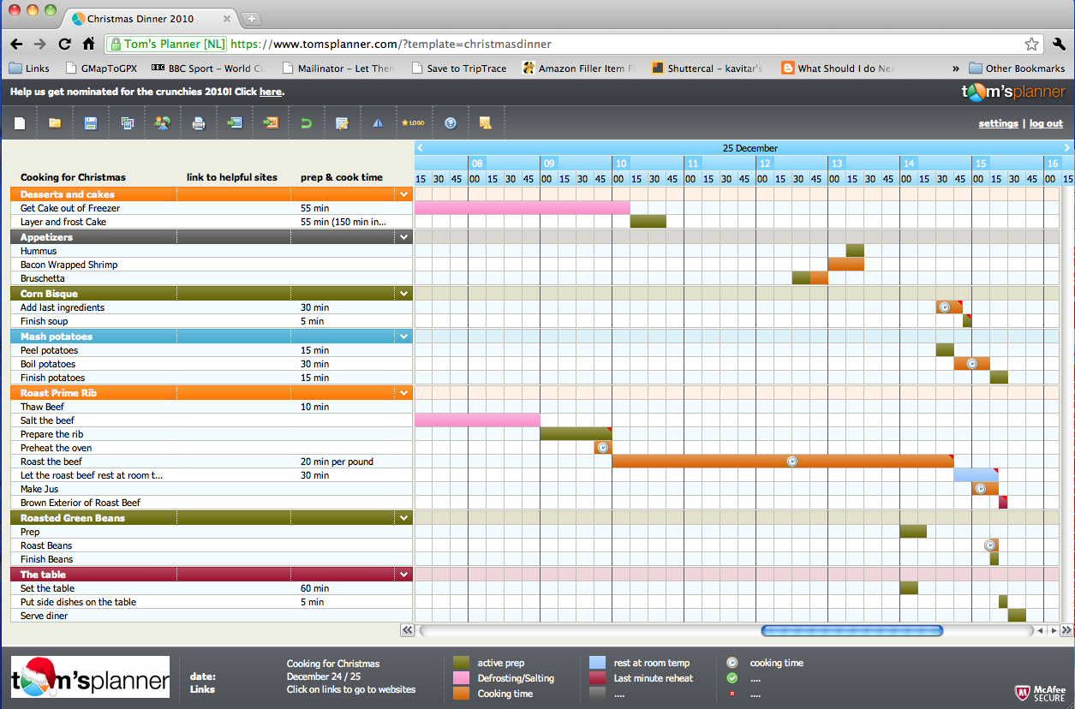Click the blue rest at room temp bar
Image resolution: width=1075 pixels, height=709 pixels.
pos(976,474)
